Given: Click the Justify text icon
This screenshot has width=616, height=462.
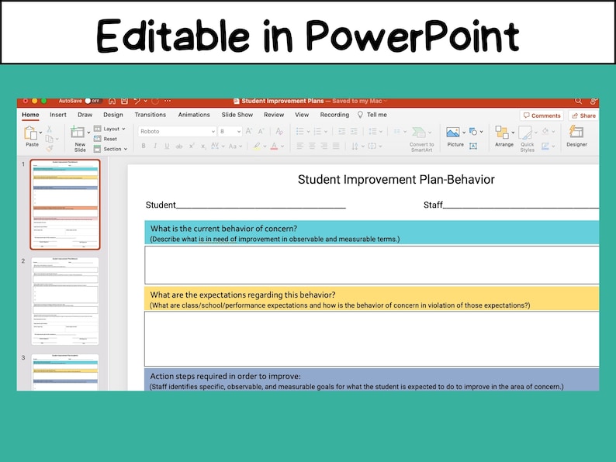Looking at the screenshot, I should pos(336,146).
